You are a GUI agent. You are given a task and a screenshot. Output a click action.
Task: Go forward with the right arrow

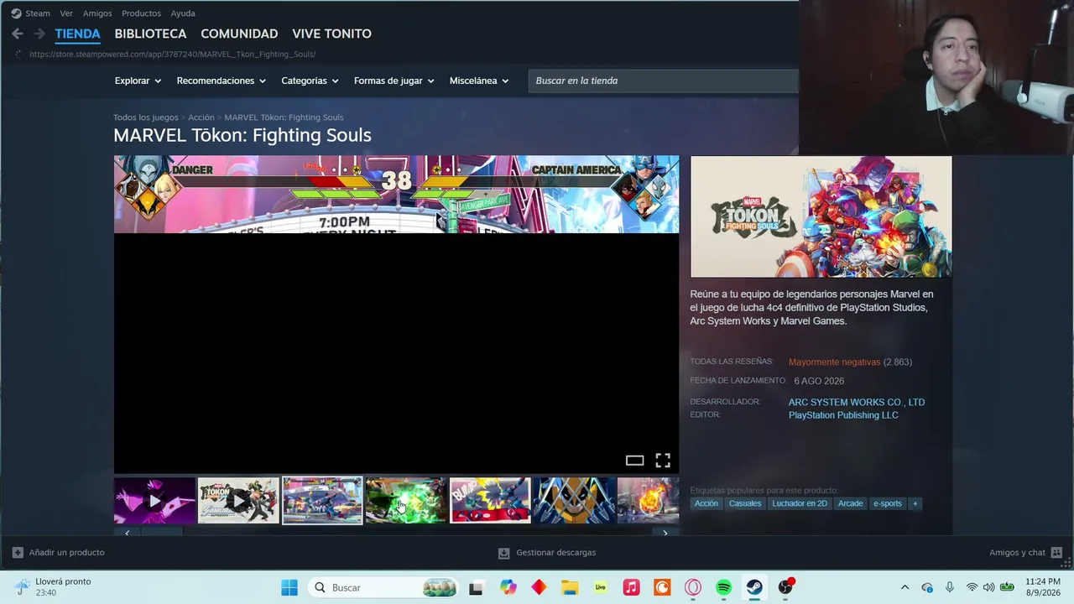[x=39, y=34]
